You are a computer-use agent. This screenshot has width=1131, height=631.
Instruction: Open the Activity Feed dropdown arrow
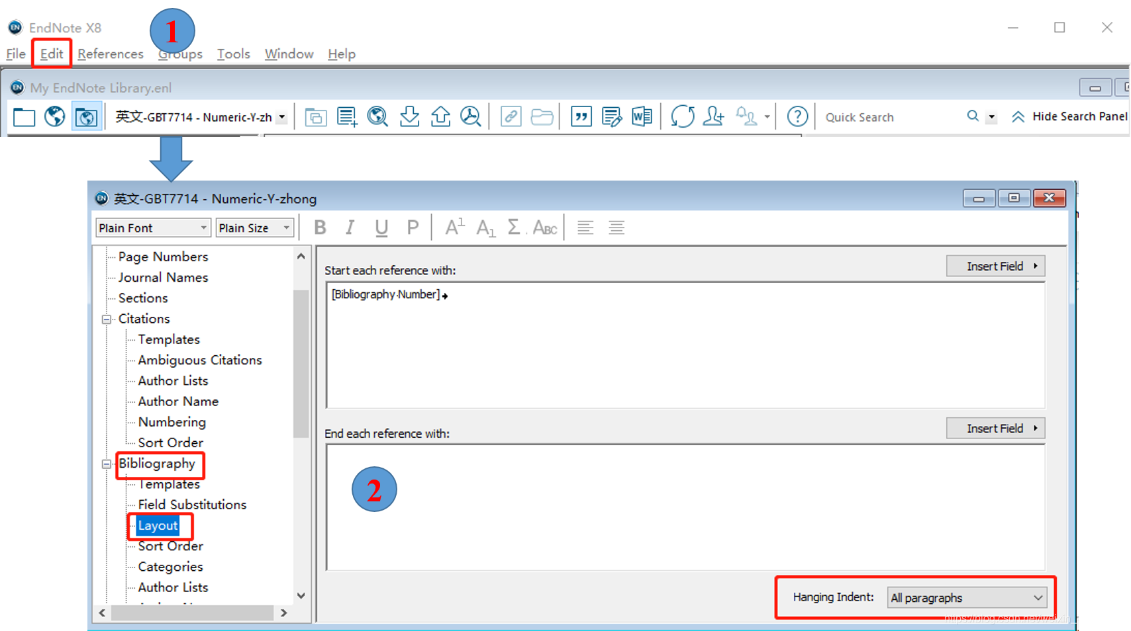[x=767, y=117]
